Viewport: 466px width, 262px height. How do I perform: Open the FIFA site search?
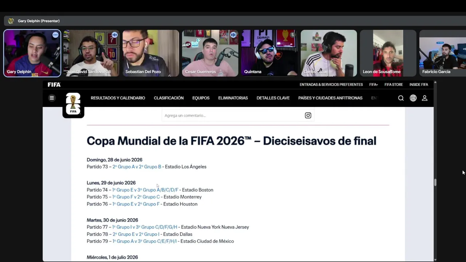click(401, 98)
